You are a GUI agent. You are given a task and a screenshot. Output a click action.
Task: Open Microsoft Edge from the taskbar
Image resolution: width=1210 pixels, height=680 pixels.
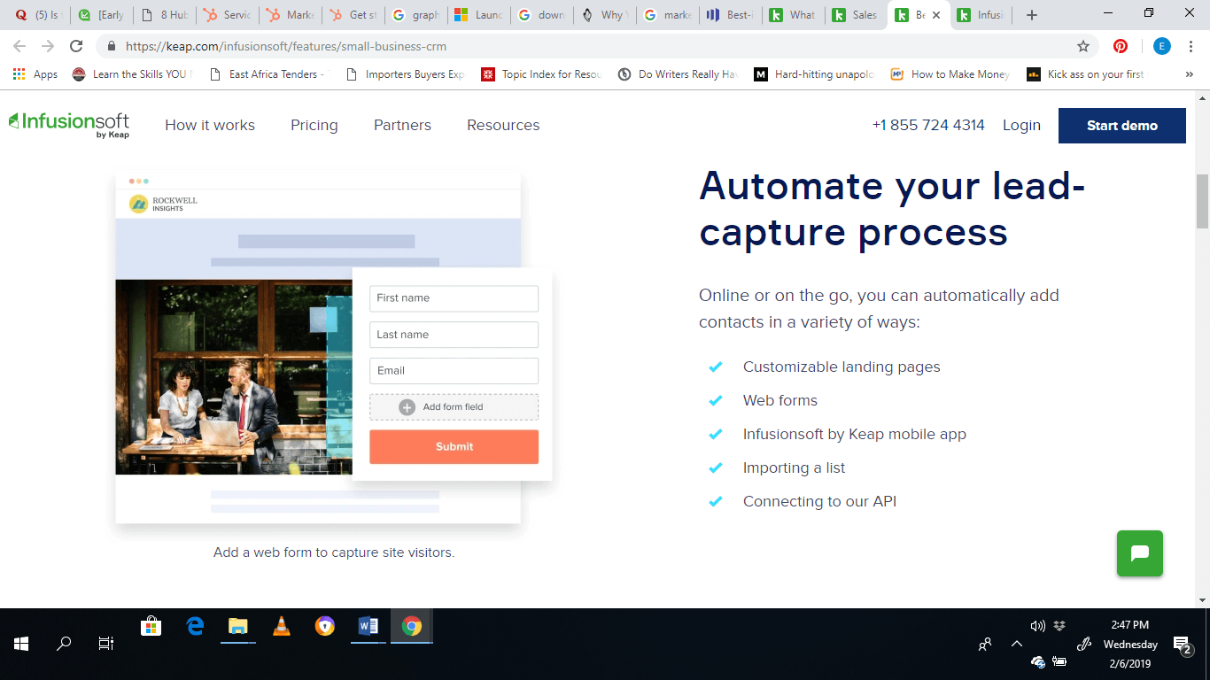coord(195,626)
